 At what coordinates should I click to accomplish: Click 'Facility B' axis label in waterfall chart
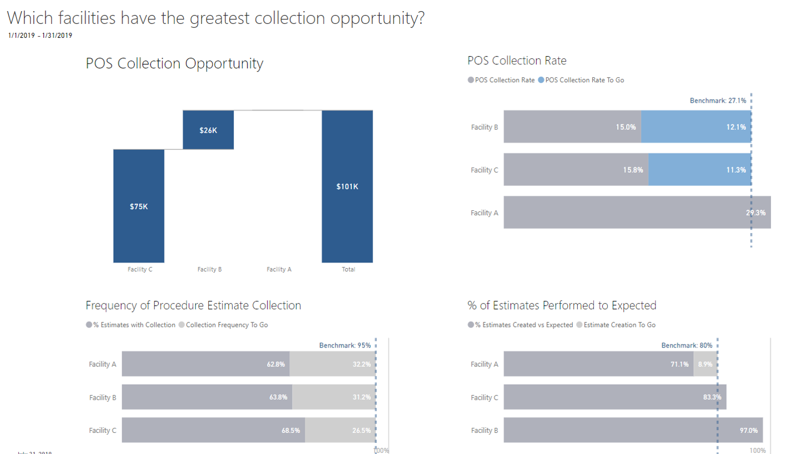(x=209, y=270)
